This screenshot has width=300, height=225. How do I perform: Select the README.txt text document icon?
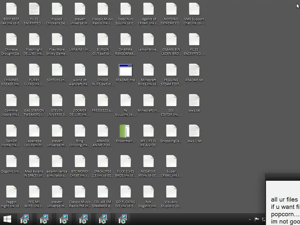194,70
